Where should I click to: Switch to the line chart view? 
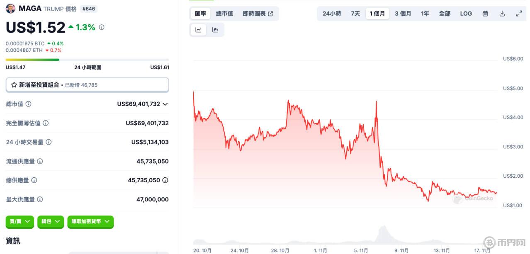coord(198,30)
